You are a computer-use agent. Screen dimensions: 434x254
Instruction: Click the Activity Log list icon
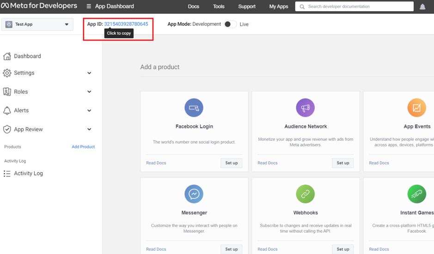(7, 174)
